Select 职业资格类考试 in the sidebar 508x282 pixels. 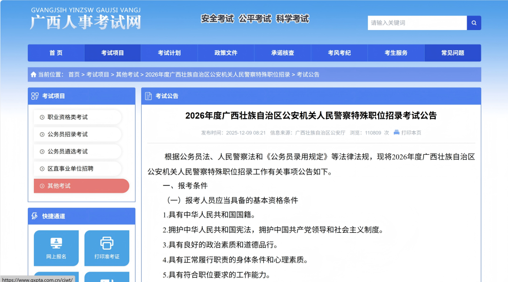coord(68,117)
